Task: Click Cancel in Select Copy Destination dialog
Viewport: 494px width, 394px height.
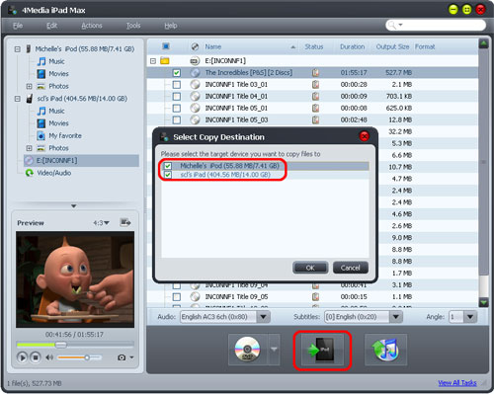Action: 350,268
